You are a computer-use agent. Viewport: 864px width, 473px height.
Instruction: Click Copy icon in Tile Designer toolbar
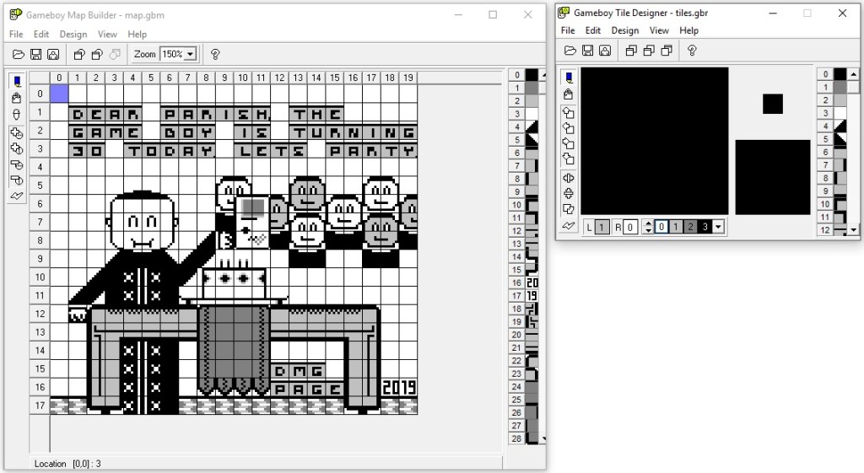pos(649,51)
